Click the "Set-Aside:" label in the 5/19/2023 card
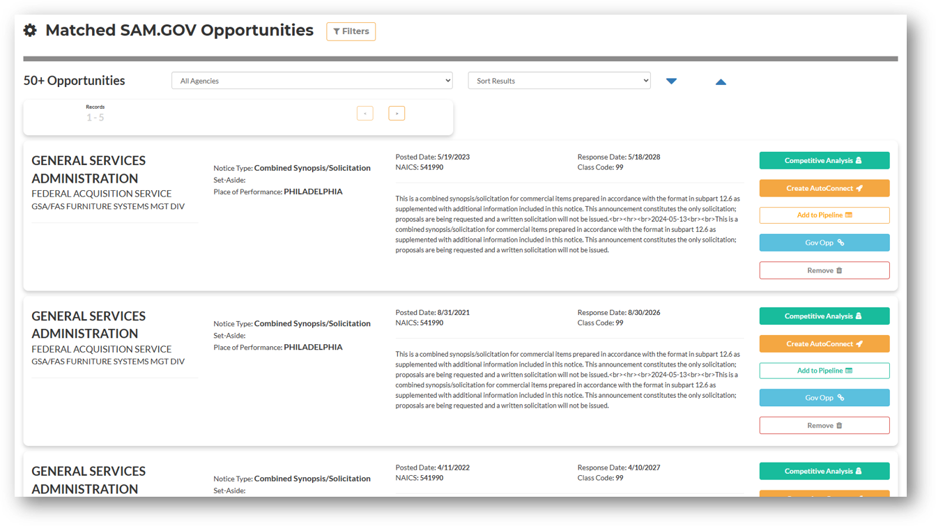The height and width of the screenshot is (526, 936). click(229, 180)
